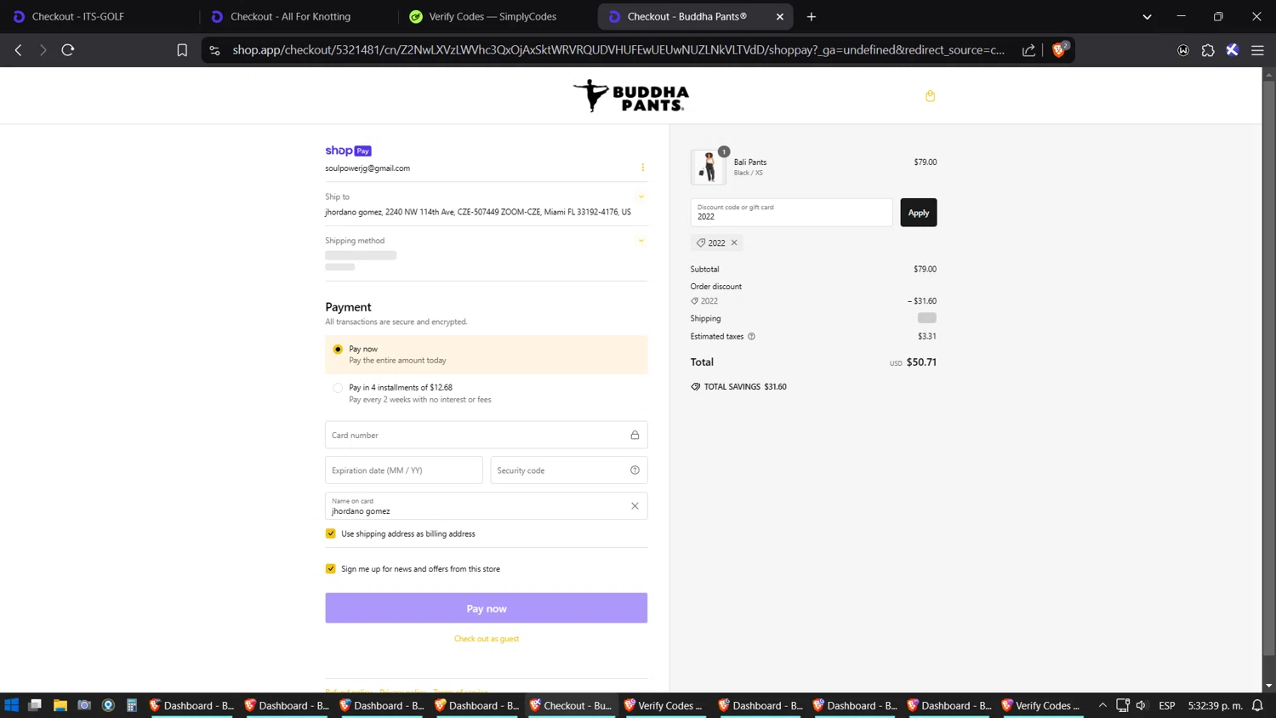The width and height of the screenshot is (1276, 718).
Task: Click the purple Pay now button
Action: [x=486, y=608]
